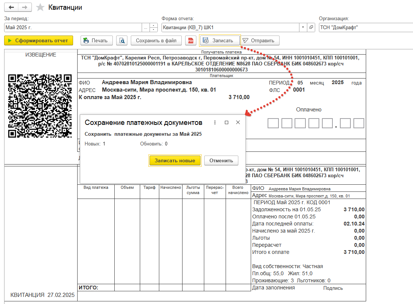Click the Форма отчета field Квитанции (КВ_7) ШК1
The width and height of the screenshot is (413, 304).
tap(230, 27)
